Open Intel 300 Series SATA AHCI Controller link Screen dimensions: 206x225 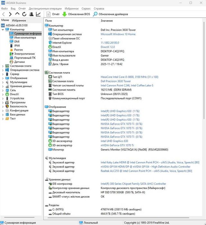(x=133, y=184)
